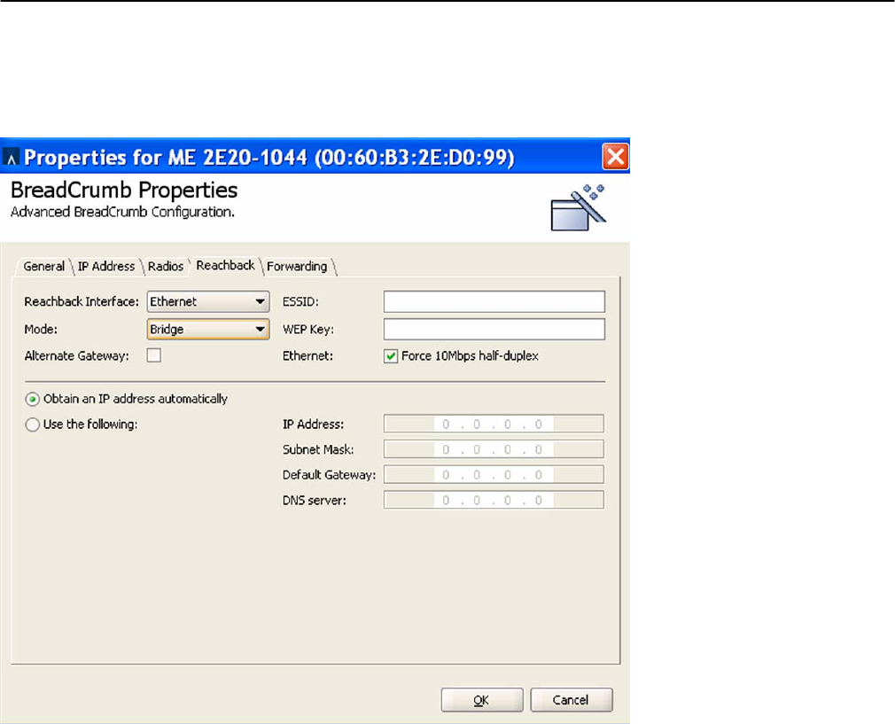Open the IP Address tab

point(106,267)
